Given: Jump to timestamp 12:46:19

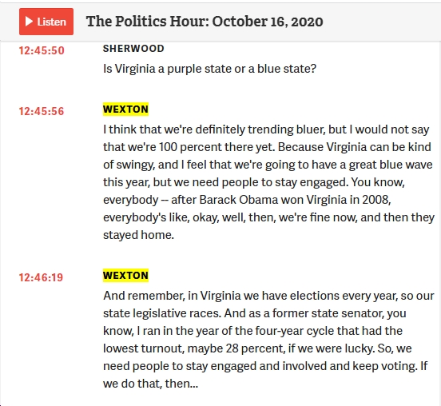Looking at the screenshot, I should click(41, 277).
